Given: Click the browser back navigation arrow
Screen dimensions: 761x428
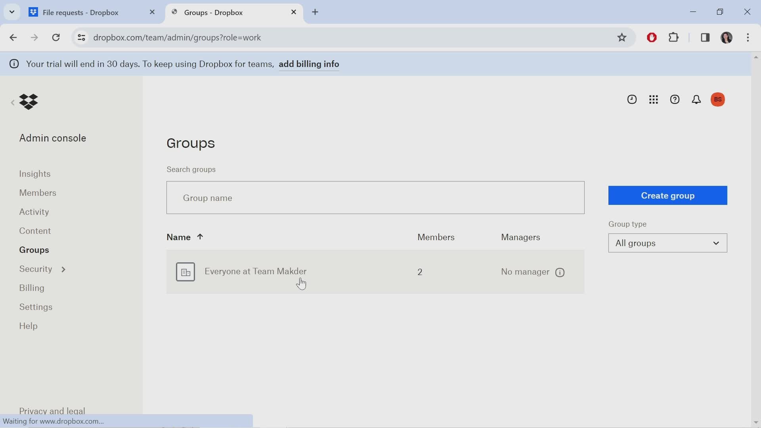Looking at the screenshot, I should (13, 37).
